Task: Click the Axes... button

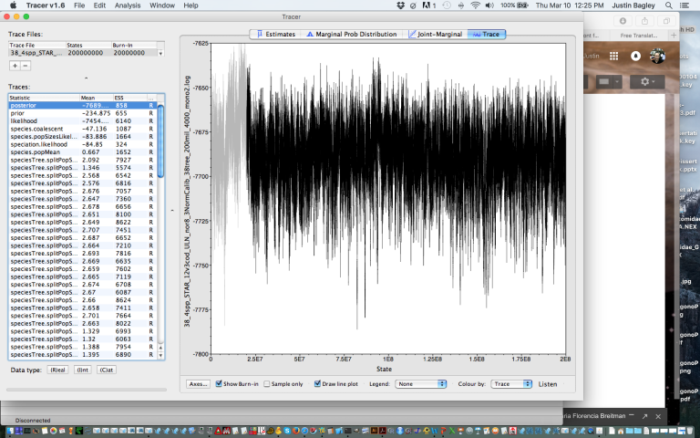Action: tap(198, 384)
